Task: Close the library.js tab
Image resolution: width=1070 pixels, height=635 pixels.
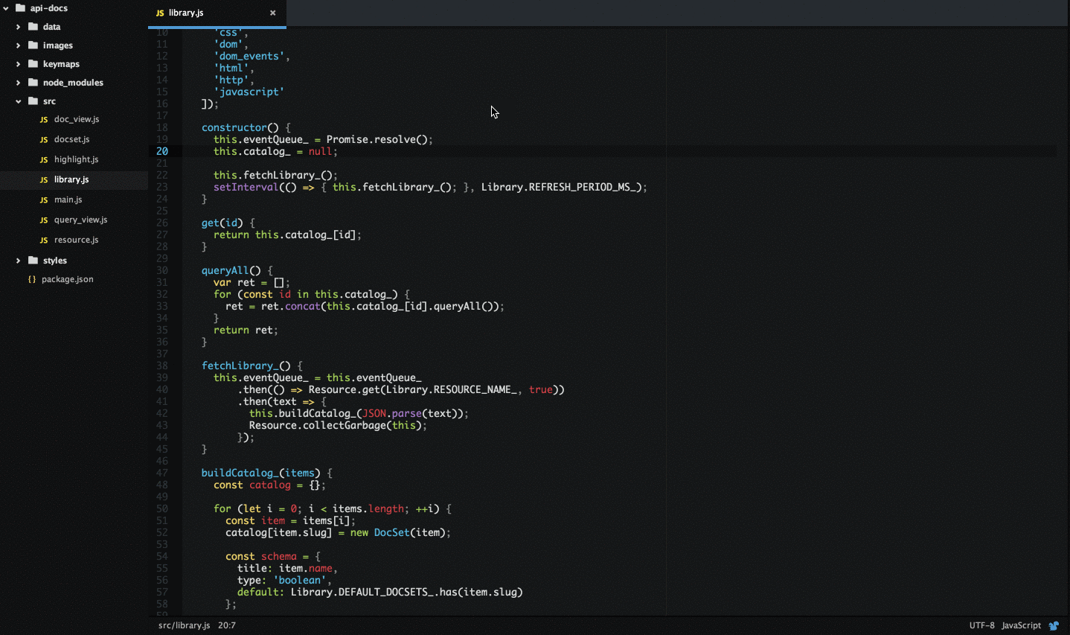Action: (273, 13)
